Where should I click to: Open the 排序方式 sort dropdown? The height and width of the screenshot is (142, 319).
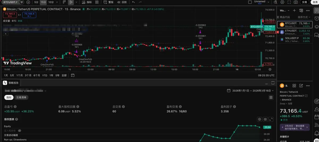click(304, 17)
